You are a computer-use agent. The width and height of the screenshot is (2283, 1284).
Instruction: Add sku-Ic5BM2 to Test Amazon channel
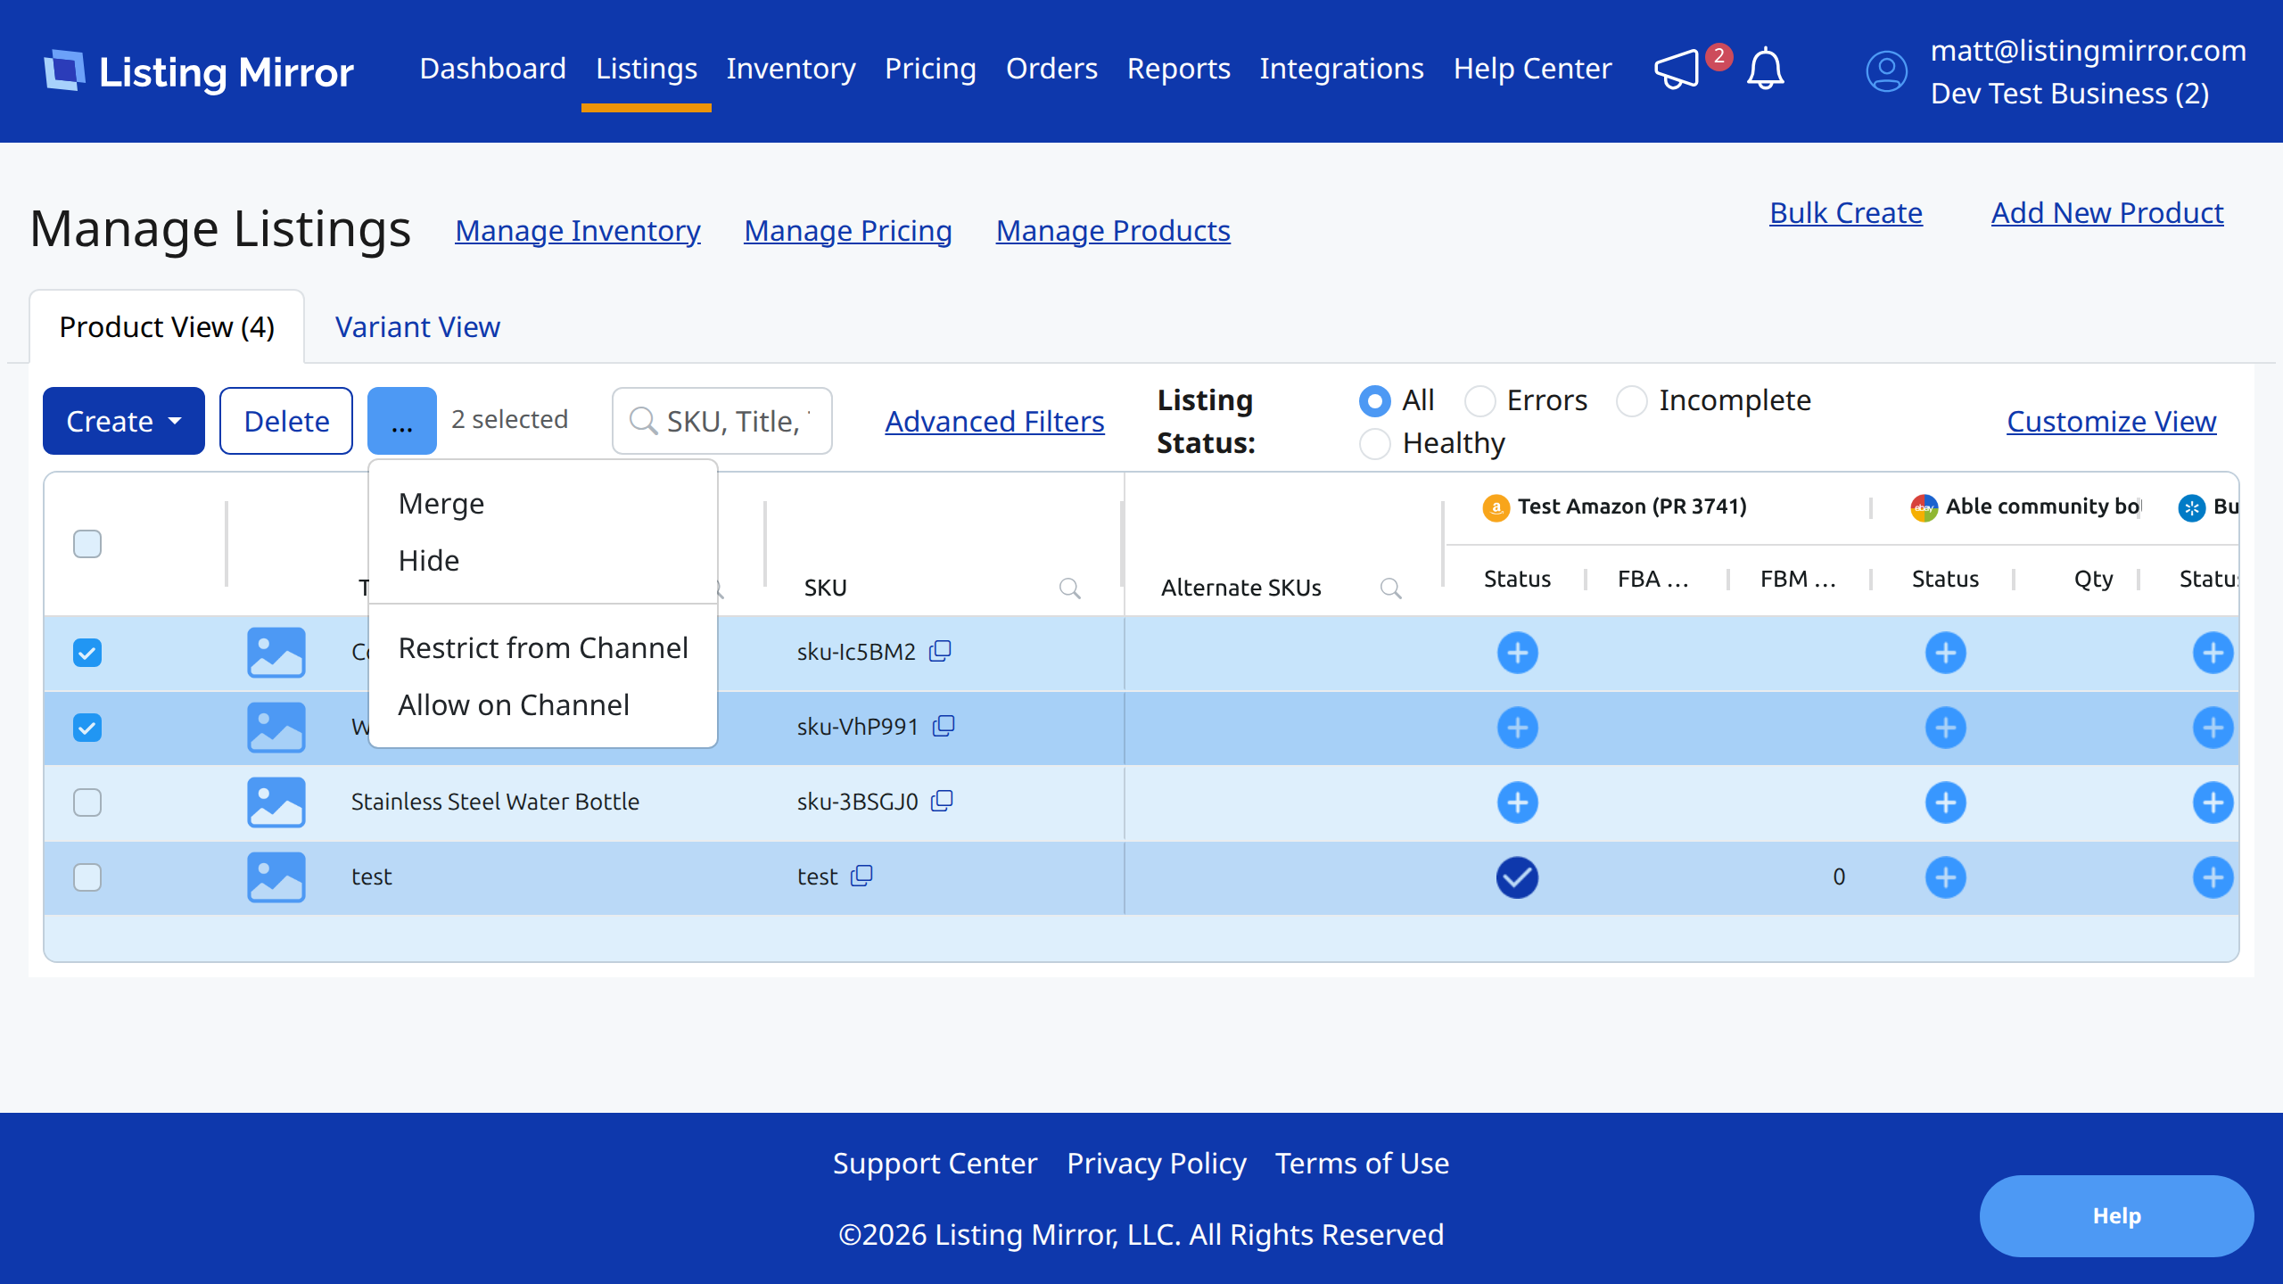pos(1517,653)
